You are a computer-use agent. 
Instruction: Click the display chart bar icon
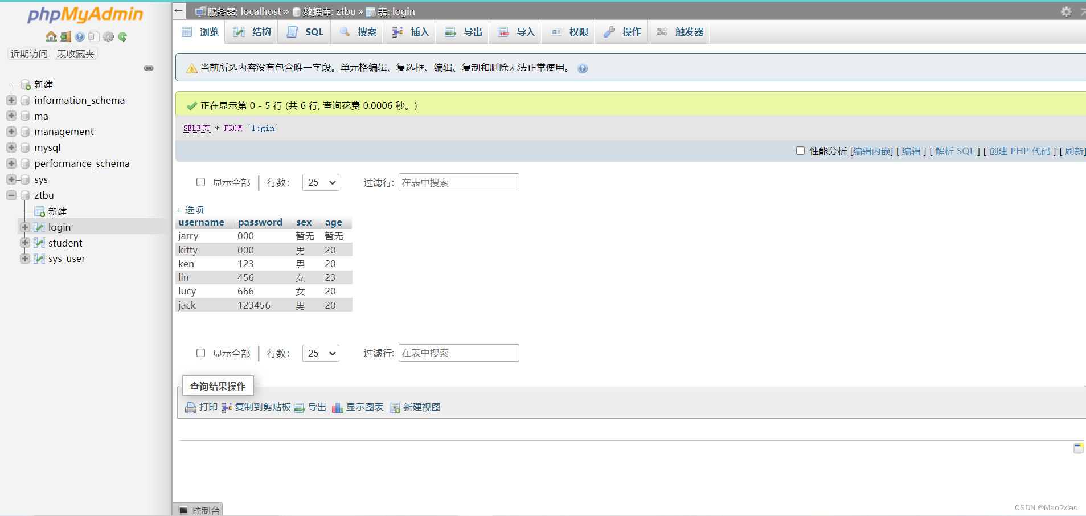[x=338, y=408]
